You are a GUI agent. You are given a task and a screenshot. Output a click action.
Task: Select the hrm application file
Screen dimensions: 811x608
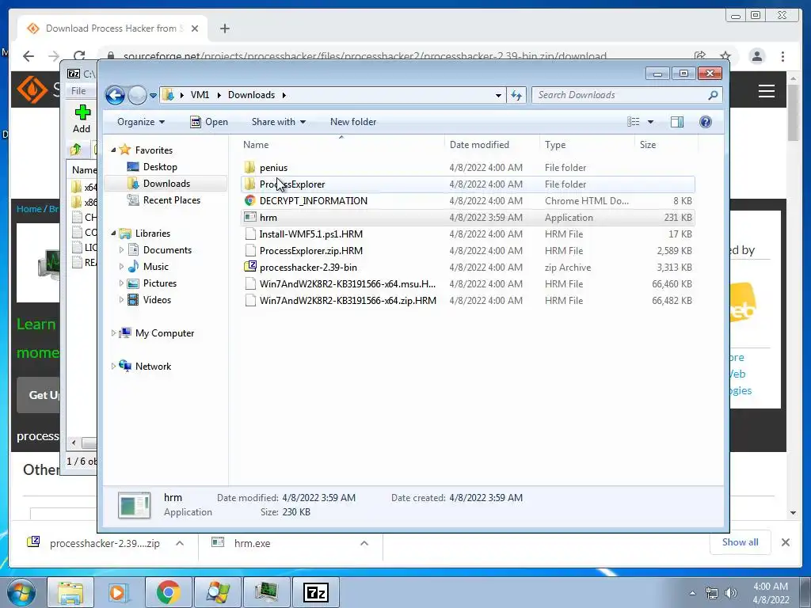[467, 218]
